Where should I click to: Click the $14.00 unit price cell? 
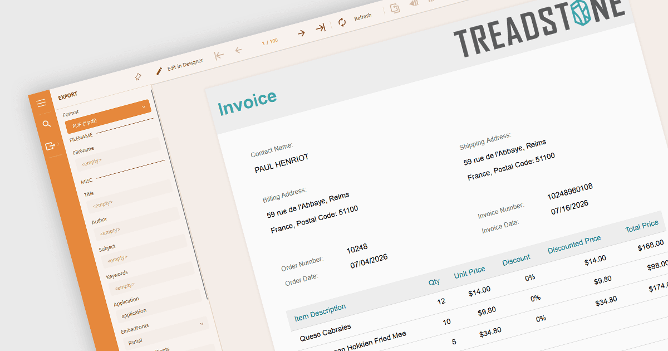click(x=479, y=291)
